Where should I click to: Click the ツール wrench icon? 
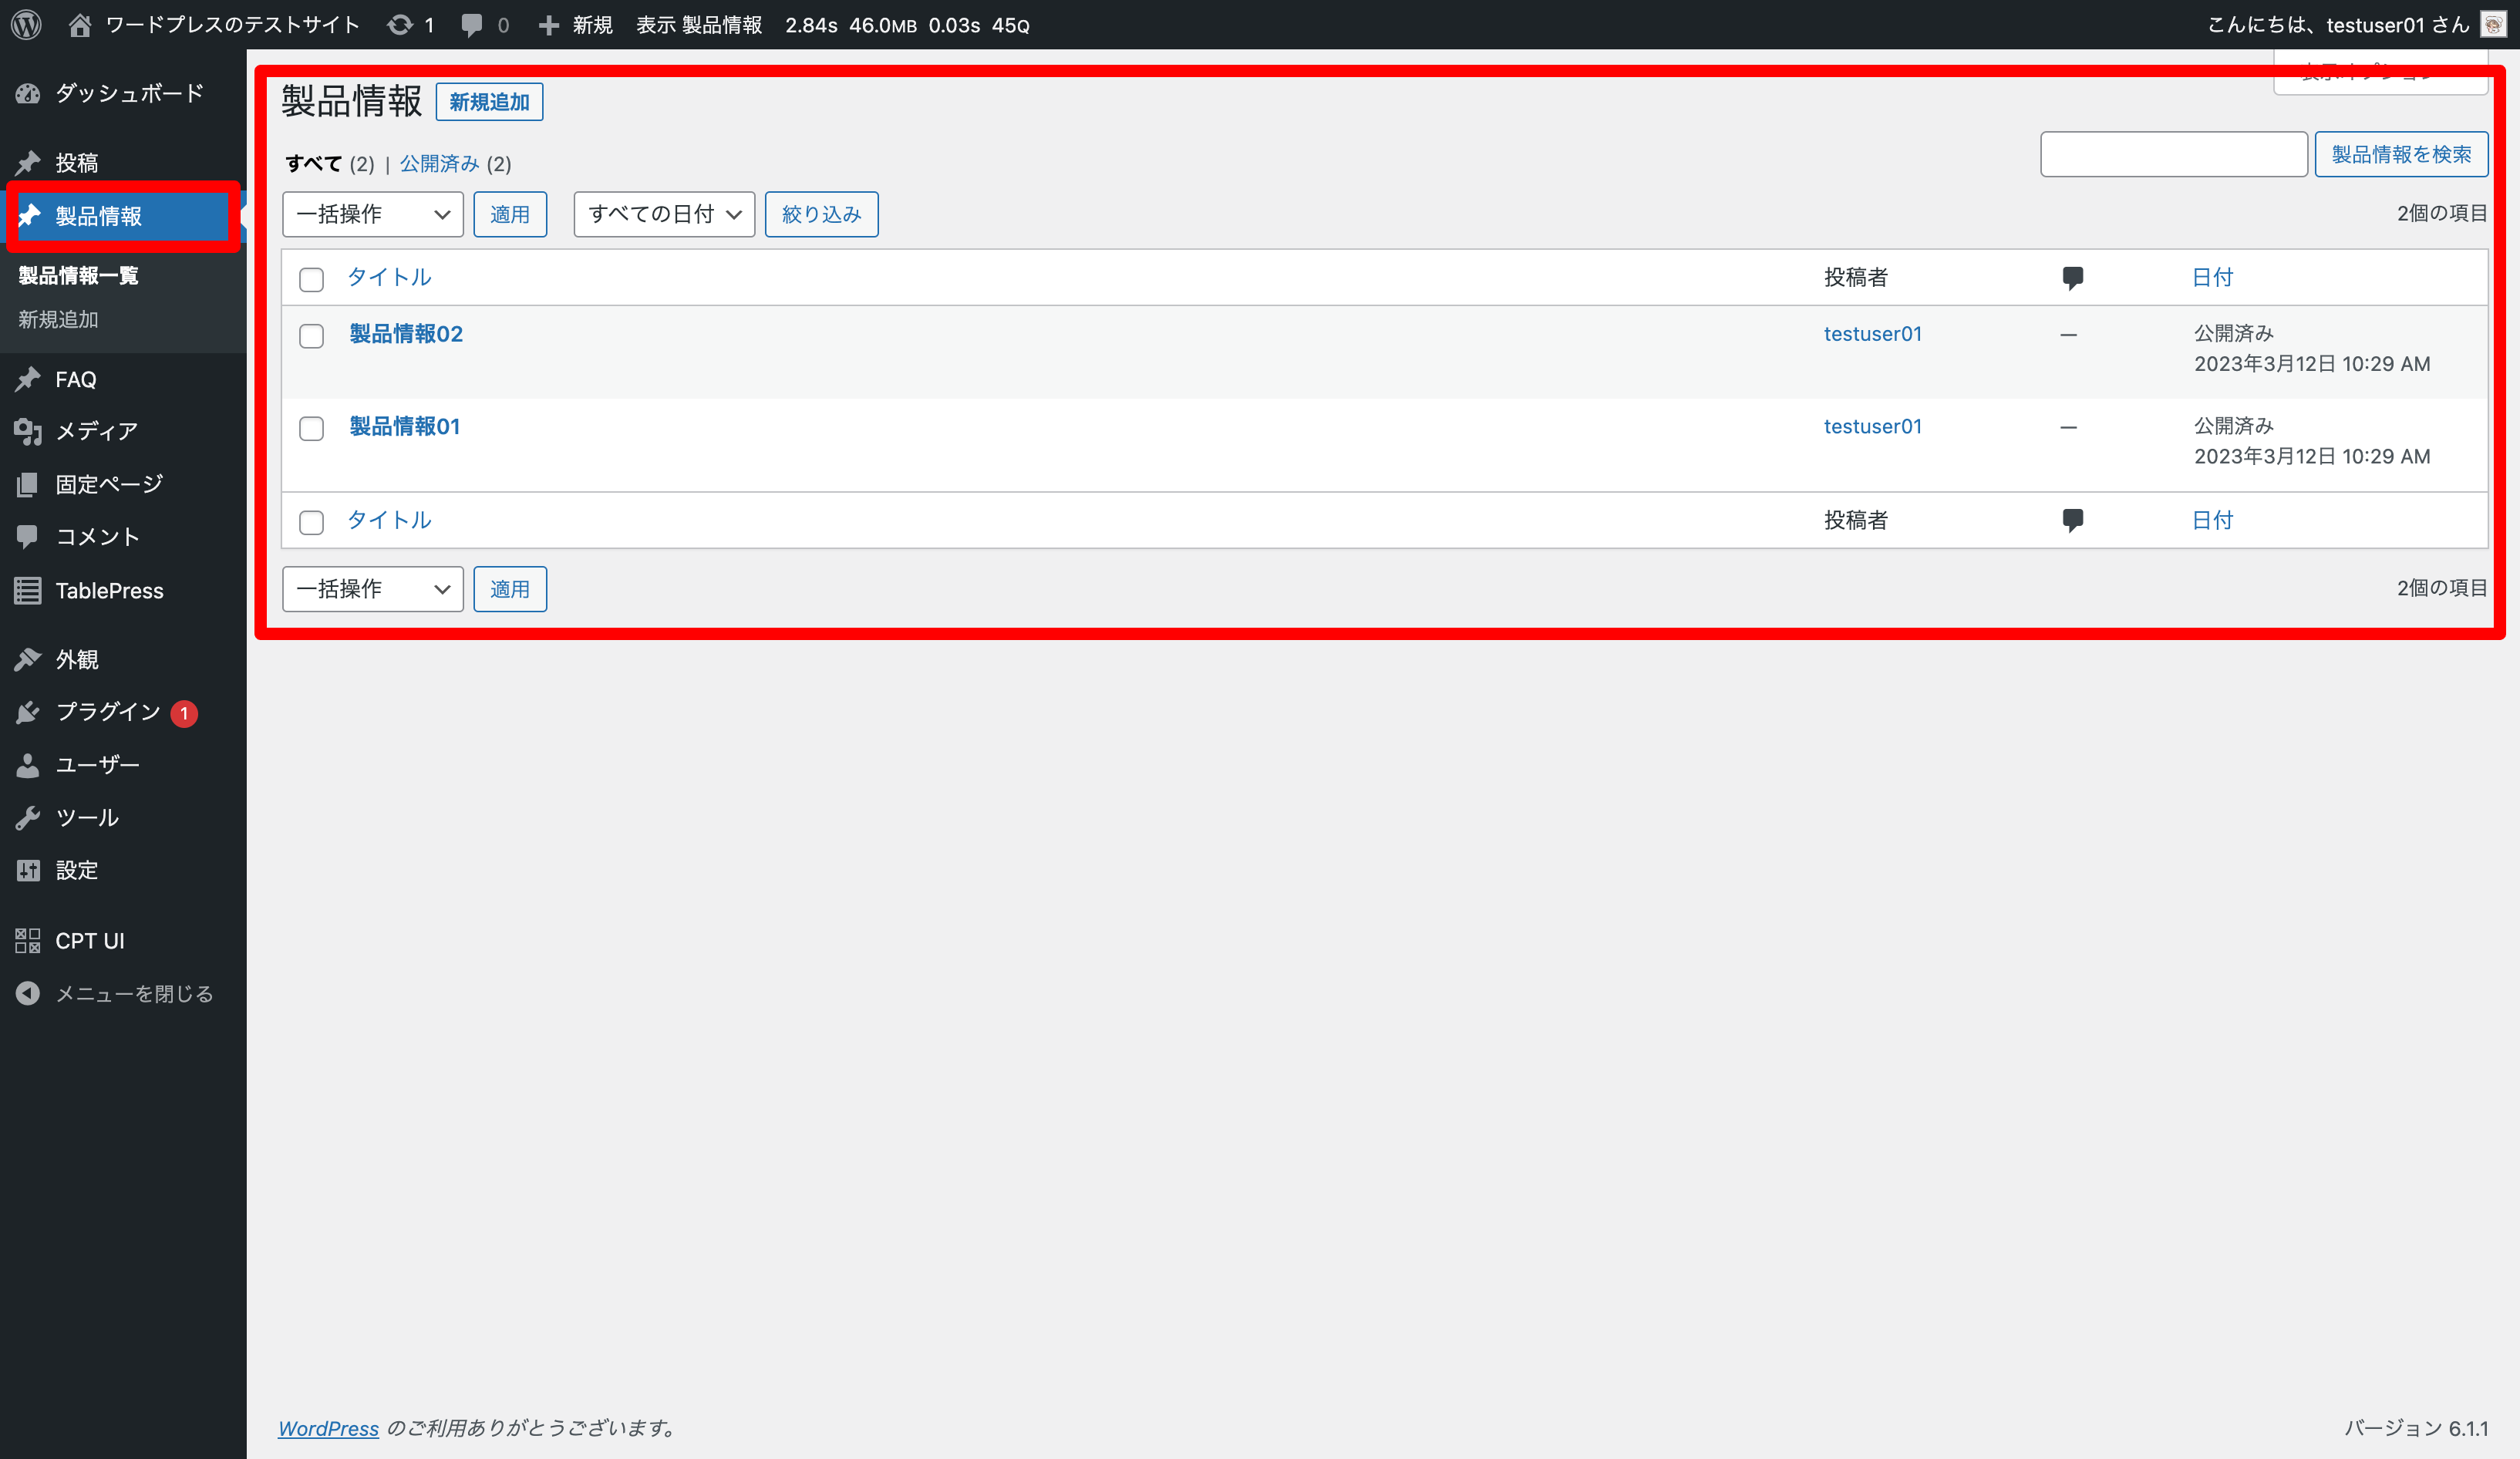28,817
